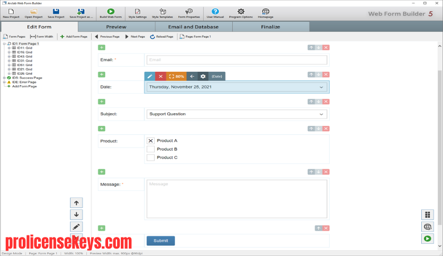Viewport: 443px width, 256px height.
Task: Expand the ID5: Success Page node
Action: [x=4, y=78]
